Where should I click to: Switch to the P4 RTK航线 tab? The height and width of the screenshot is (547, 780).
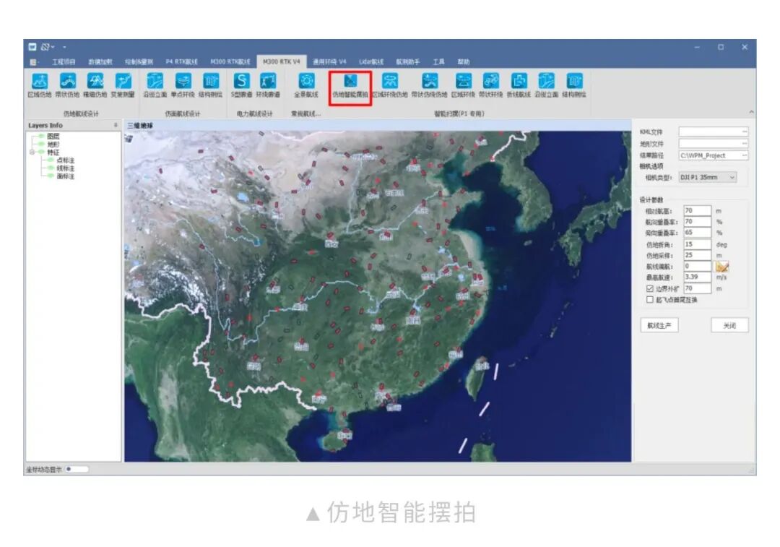tap(181, 61)
